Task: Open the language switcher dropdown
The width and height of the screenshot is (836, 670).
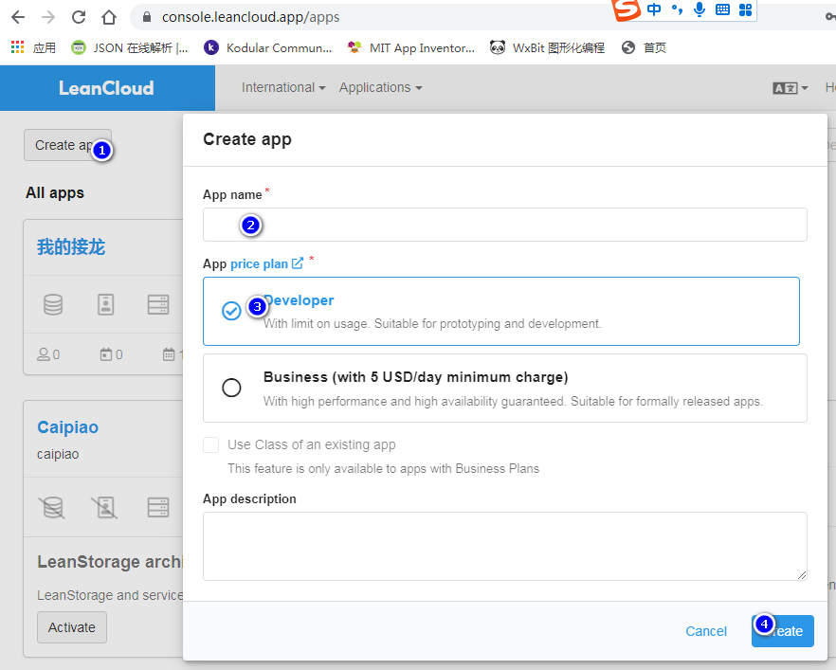Action: pos(791,88)
